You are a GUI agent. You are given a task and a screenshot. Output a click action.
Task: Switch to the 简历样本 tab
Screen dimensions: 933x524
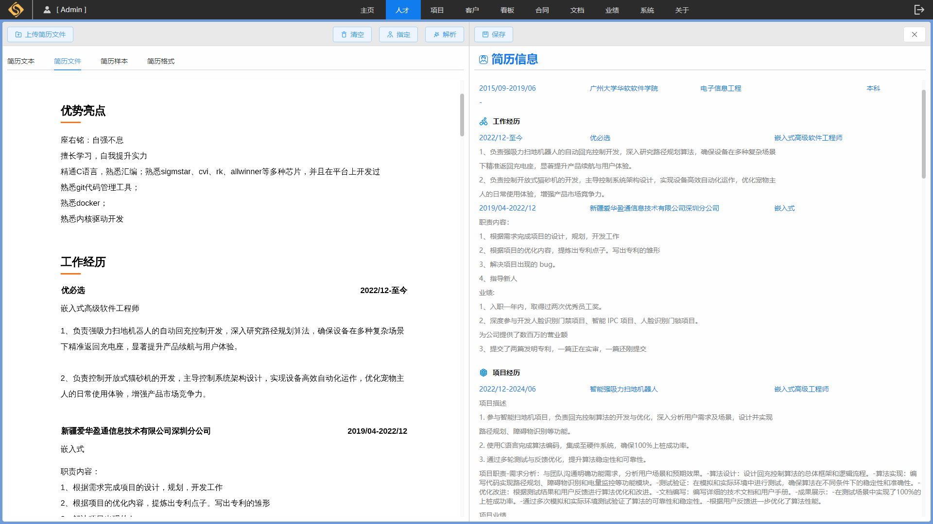(x=114, y=61)
